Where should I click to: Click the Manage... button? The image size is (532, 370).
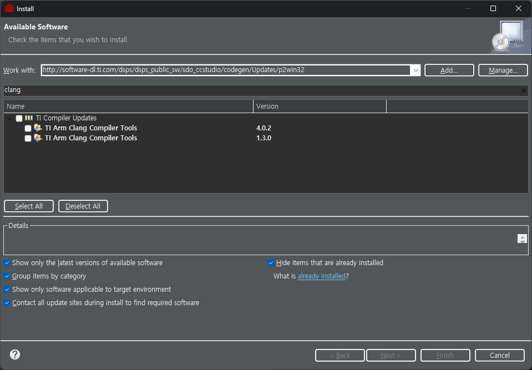click(x=503, y=70)
